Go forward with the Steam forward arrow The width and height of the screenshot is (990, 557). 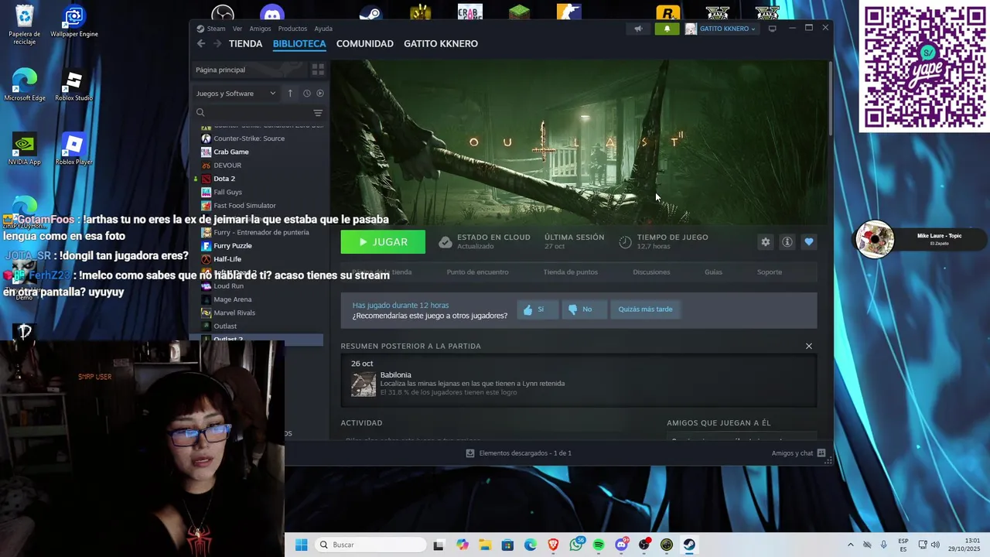tap(218, 43)
